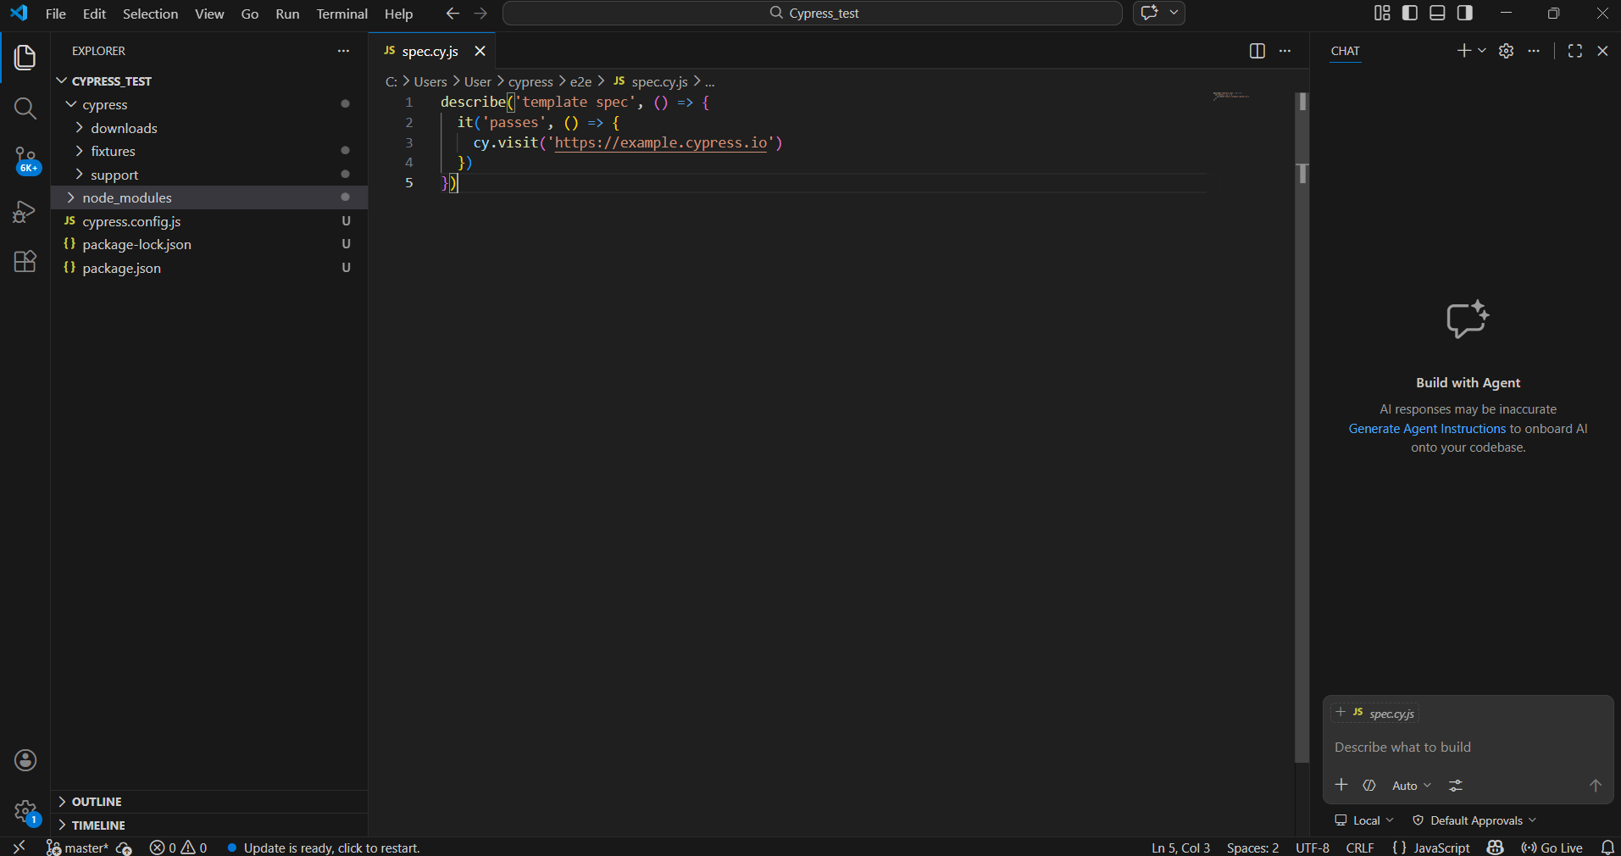Toggle the Secondary Side Bar visibility
The image size is (1621, 856).
coord(1465,13)
